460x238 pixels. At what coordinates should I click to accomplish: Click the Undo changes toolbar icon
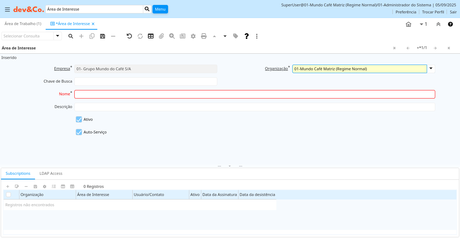[129, 36]
